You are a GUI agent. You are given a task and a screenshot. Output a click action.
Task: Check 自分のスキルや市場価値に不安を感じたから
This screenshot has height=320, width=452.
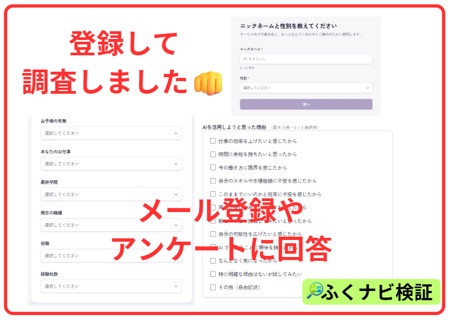pos(213,181)
